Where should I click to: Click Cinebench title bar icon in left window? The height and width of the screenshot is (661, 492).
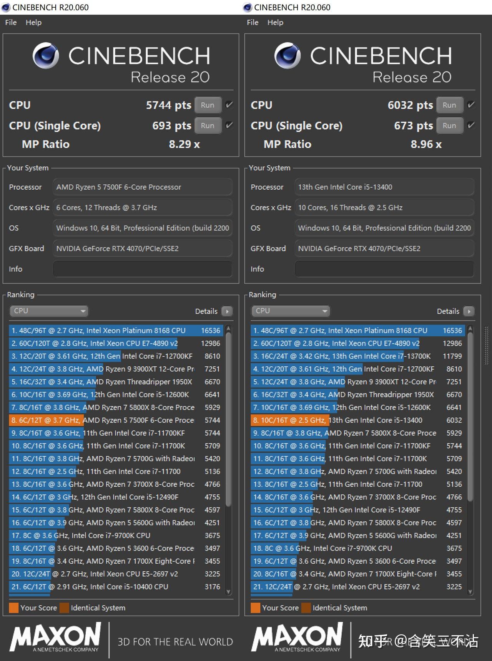6,7
